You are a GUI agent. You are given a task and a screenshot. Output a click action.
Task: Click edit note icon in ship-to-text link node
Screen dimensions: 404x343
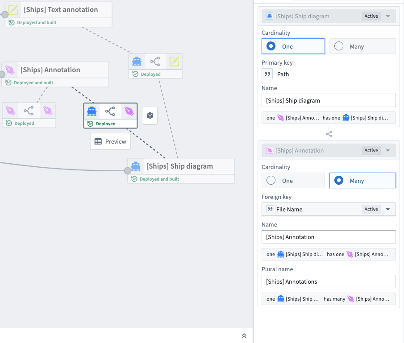[174, 62]
